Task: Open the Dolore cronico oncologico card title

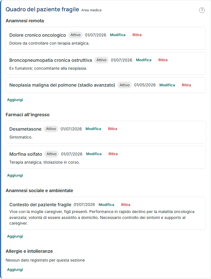Action: (38, 35)
